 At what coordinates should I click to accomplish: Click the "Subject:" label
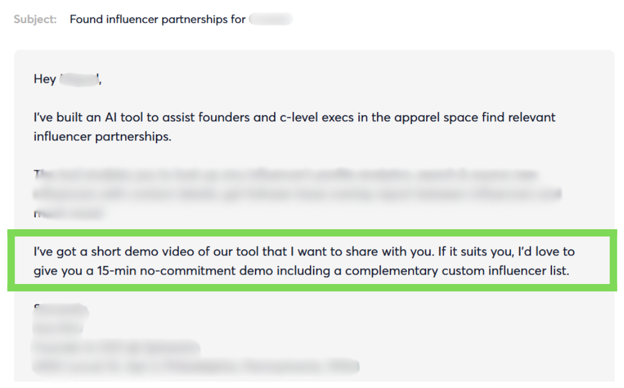coord(35,19)
